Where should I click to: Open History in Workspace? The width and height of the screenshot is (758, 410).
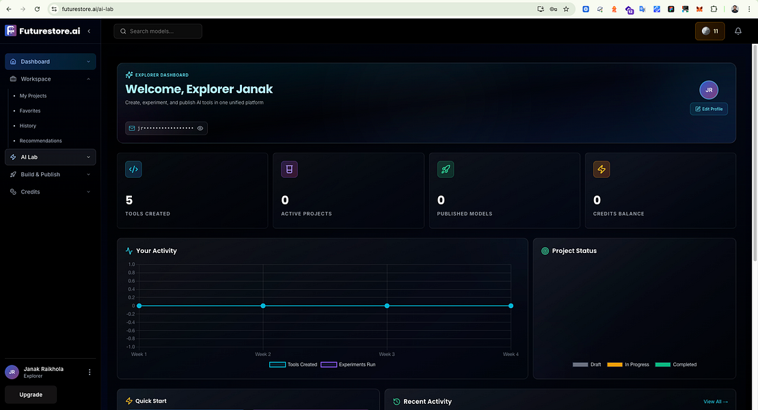click(x=27, y=126)
